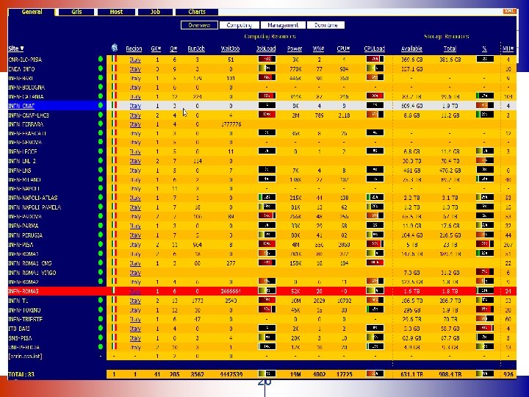Open the INFN-CNAF site link
Viewport: 529px width, 397px height.
(x=21, y=106)
